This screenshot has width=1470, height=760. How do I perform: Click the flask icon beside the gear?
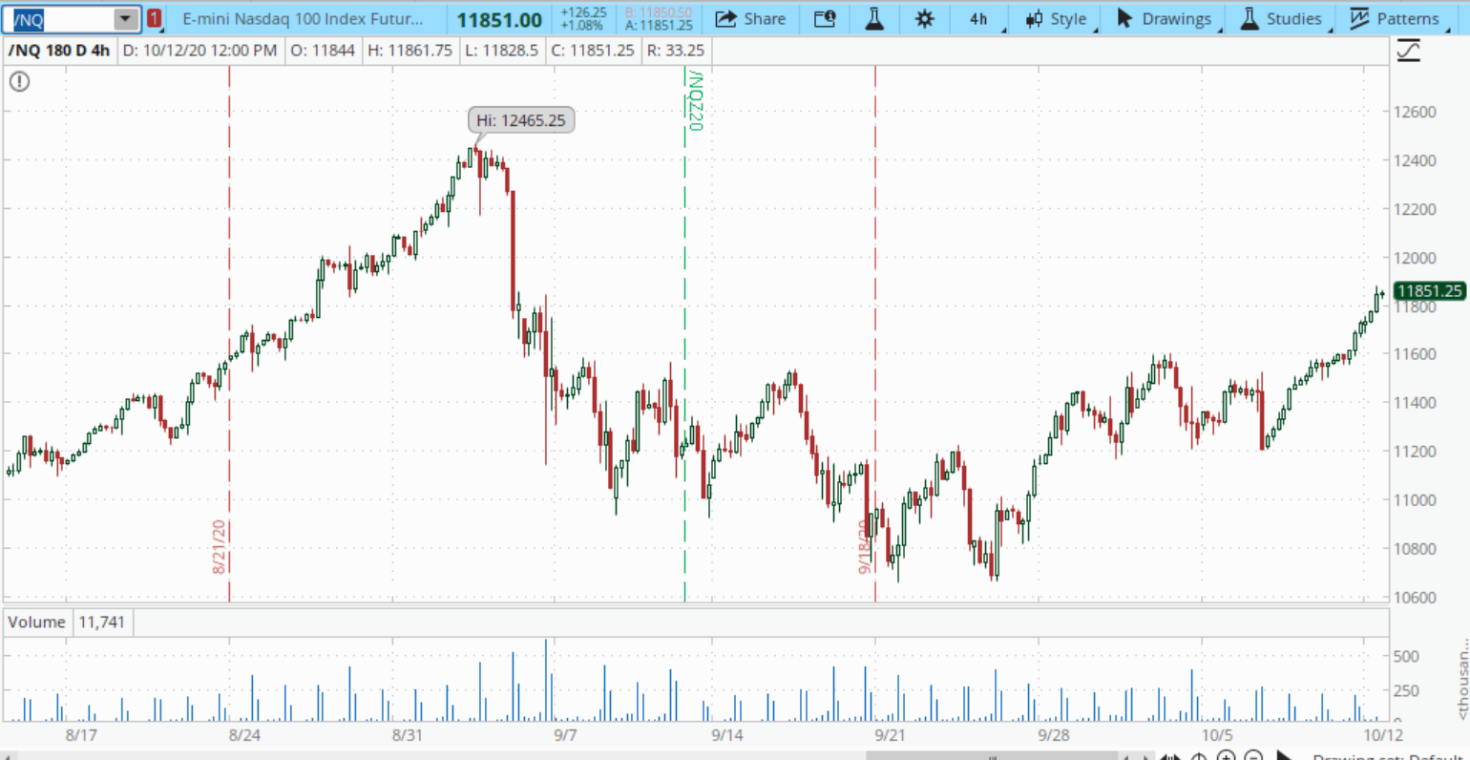[874, 19]
